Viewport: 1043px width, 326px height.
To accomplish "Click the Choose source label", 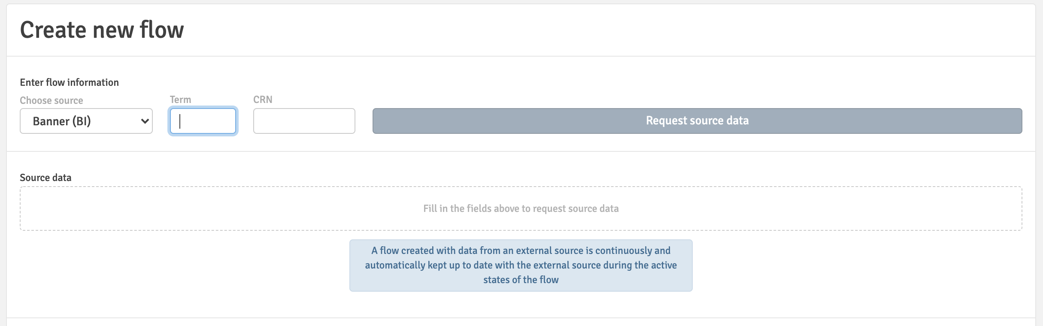I will 52,100.
